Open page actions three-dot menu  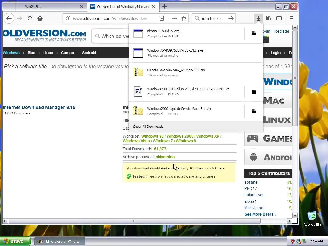point(175,18)
